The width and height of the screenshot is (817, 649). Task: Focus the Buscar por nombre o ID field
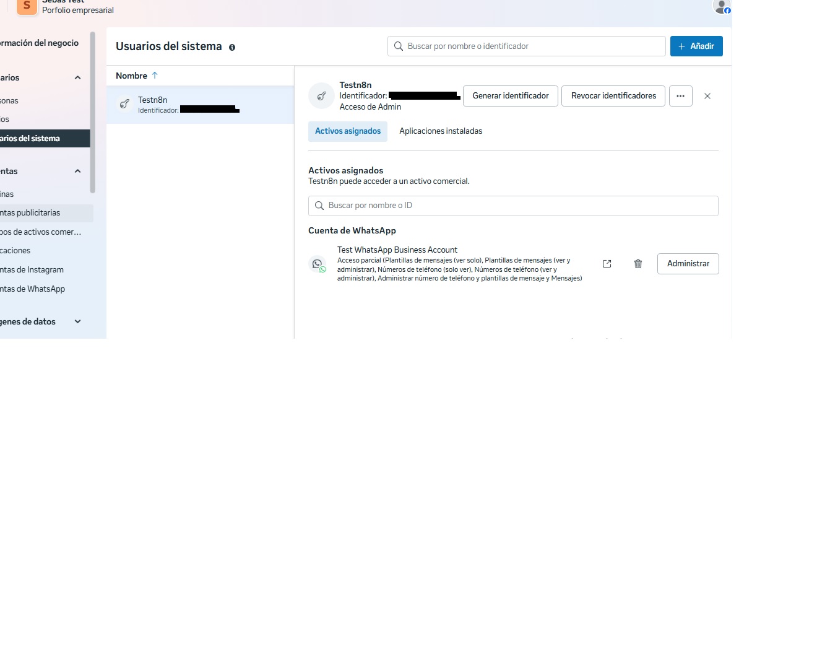click(x=513, y=206)
